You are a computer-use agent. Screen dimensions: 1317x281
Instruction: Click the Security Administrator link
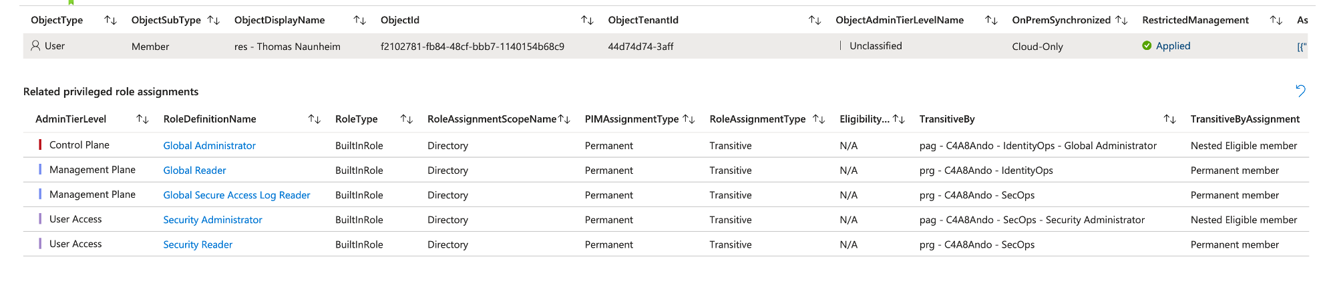(x=212, y=220)
